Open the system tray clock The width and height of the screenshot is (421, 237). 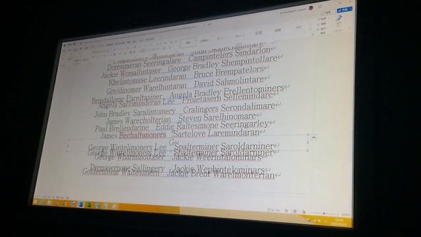point(339,222)
